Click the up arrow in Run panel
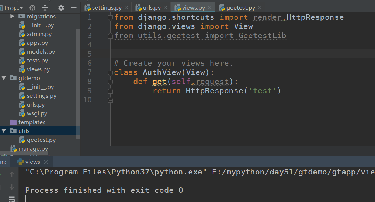Image resolution: width=375 pixels, height=202 pixels. tap(12, 174)
